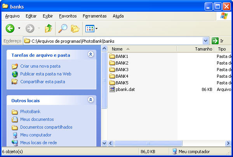Screen dimensions: 233x157
Task: Open the Editar menu
Action: click(x=31, y=16)
